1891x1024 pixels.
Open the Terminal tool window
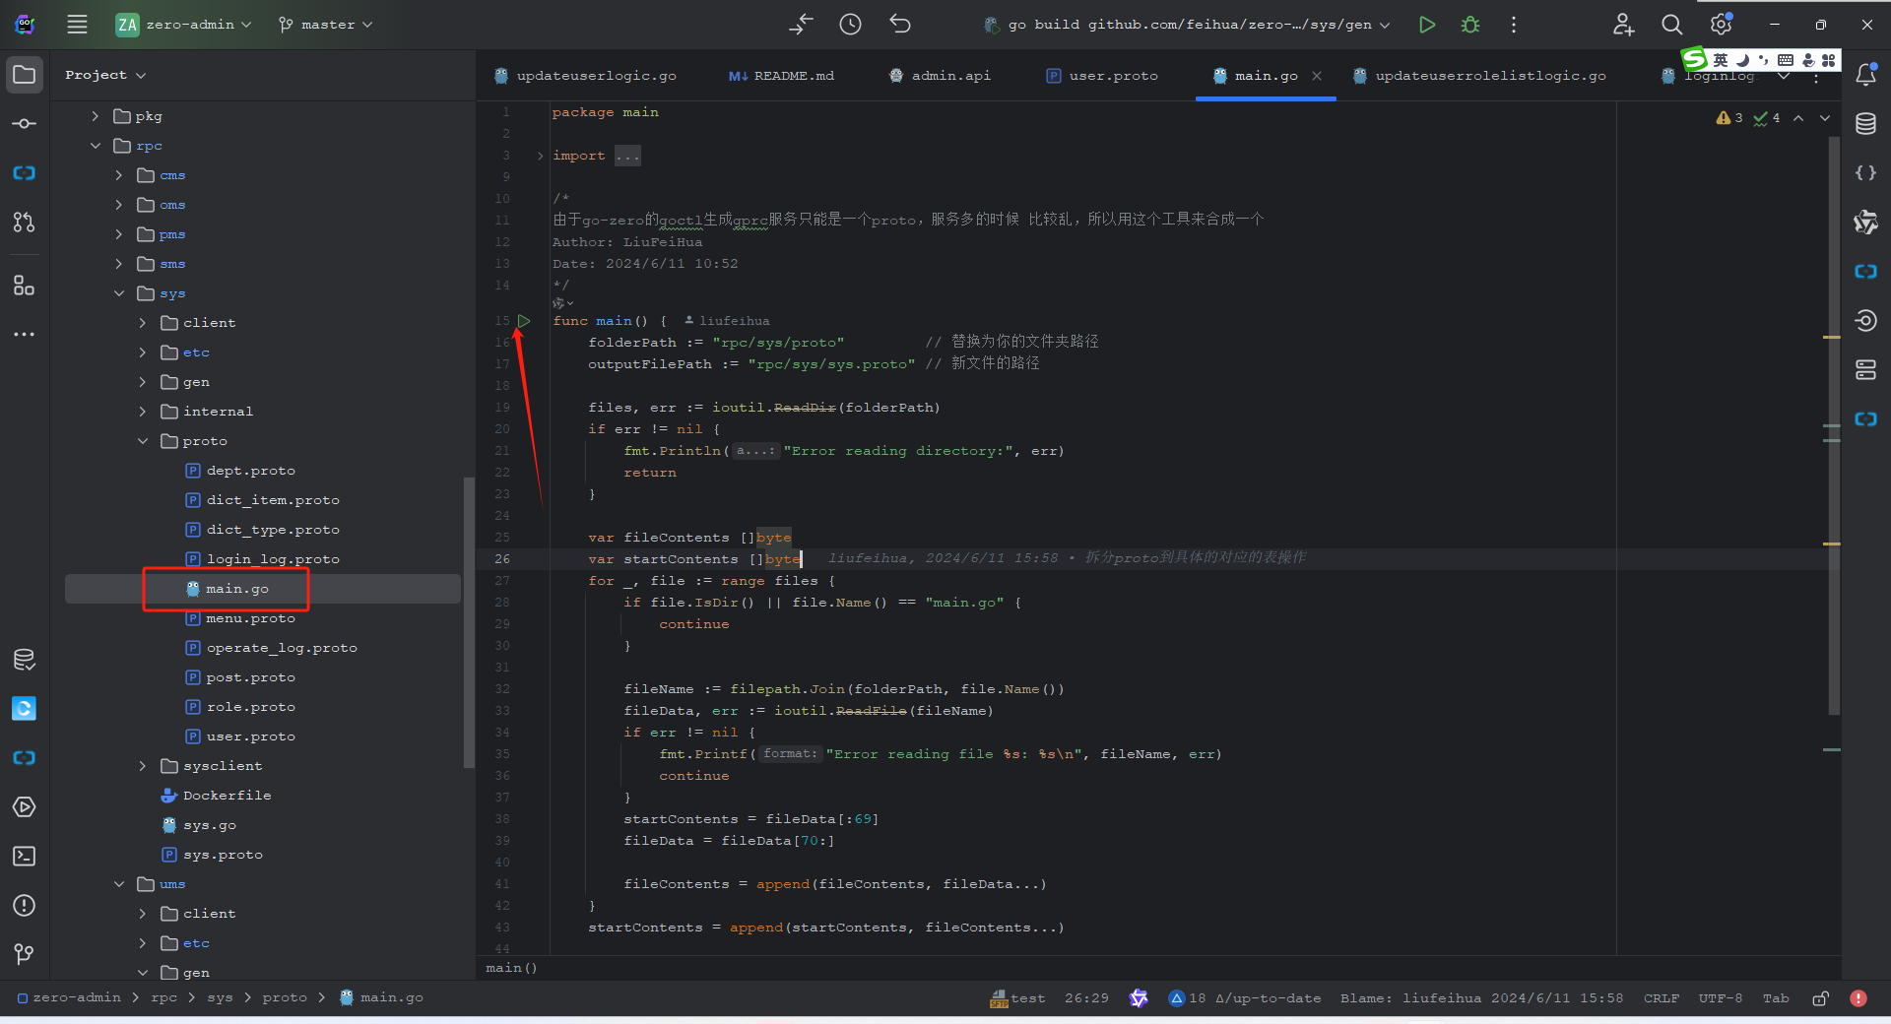point(25,857)
